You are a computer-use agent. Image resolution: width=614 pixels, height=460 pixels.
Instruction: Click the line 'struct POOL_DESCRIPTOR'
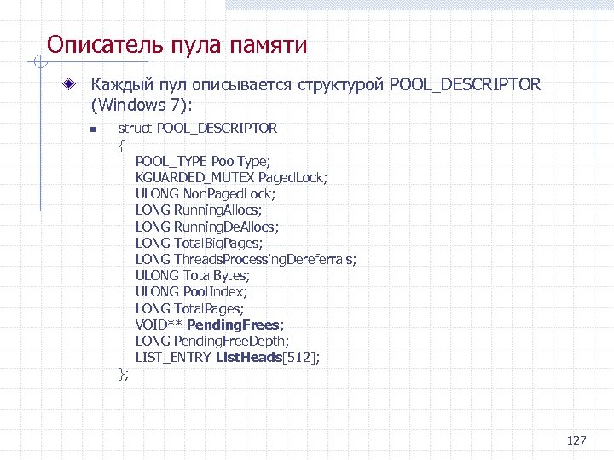click(x=197, y=129)
